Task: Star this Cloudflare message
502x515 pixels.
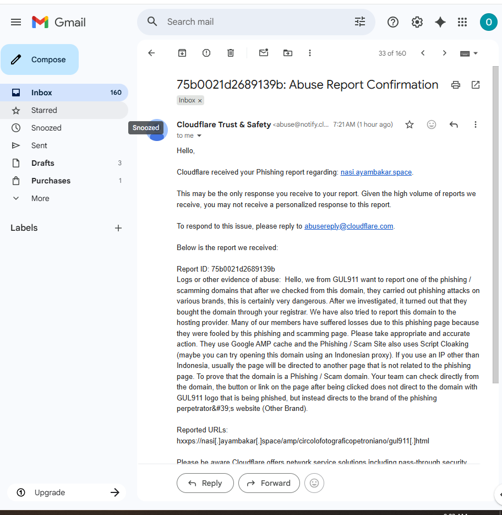Action: point(409,124)
